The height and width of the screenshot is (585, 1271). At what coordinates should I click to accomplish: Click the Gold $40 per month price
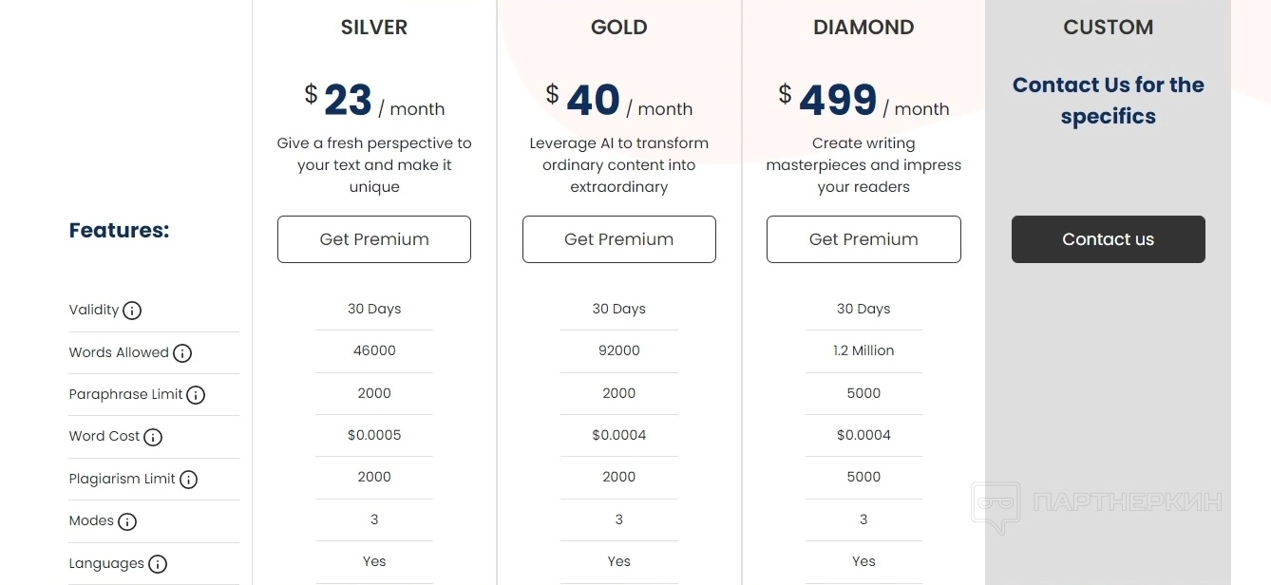(x=619, y=101)
